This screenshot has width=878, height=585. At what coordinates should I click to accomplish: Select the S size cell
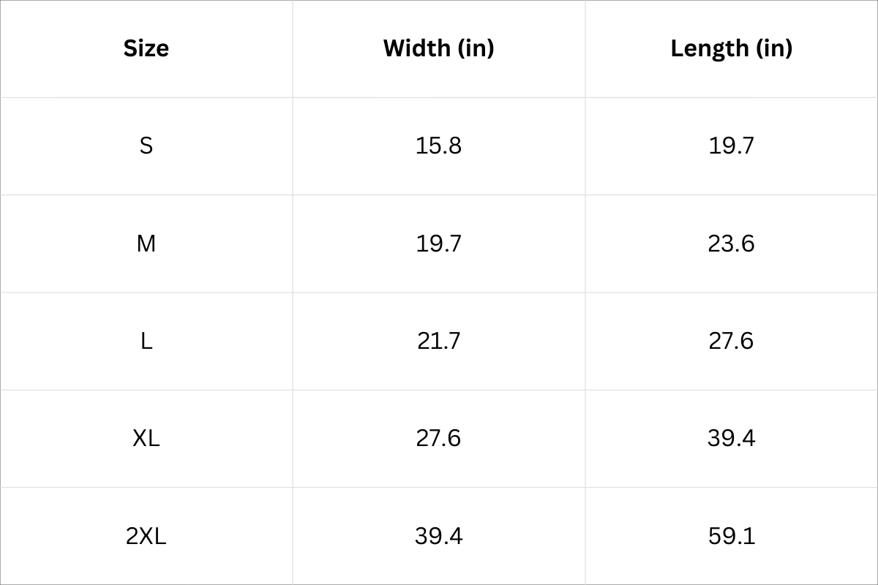[x=146, y=146]
